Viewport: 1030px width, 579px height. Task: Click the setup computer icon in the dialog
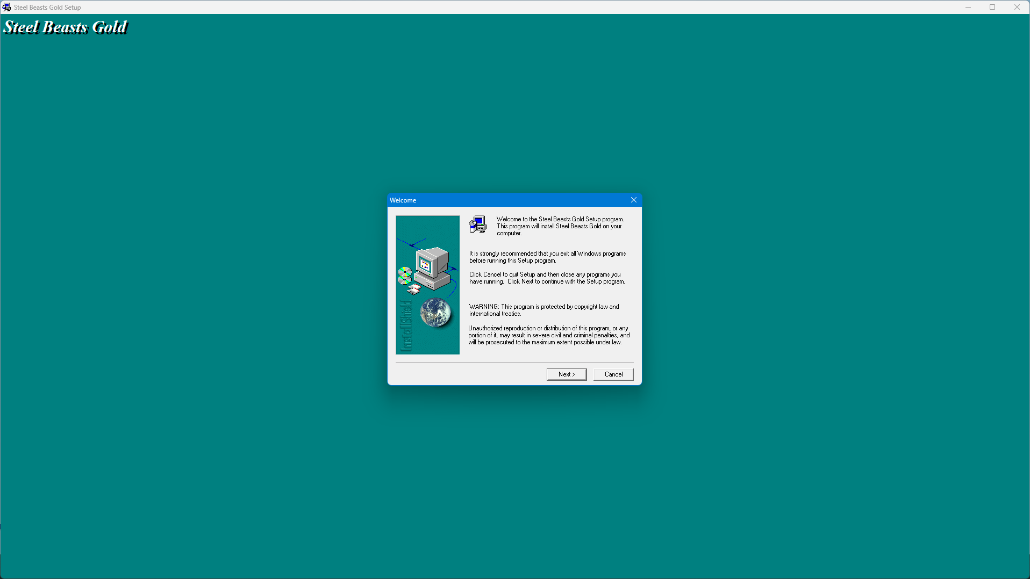click(478, 225)
